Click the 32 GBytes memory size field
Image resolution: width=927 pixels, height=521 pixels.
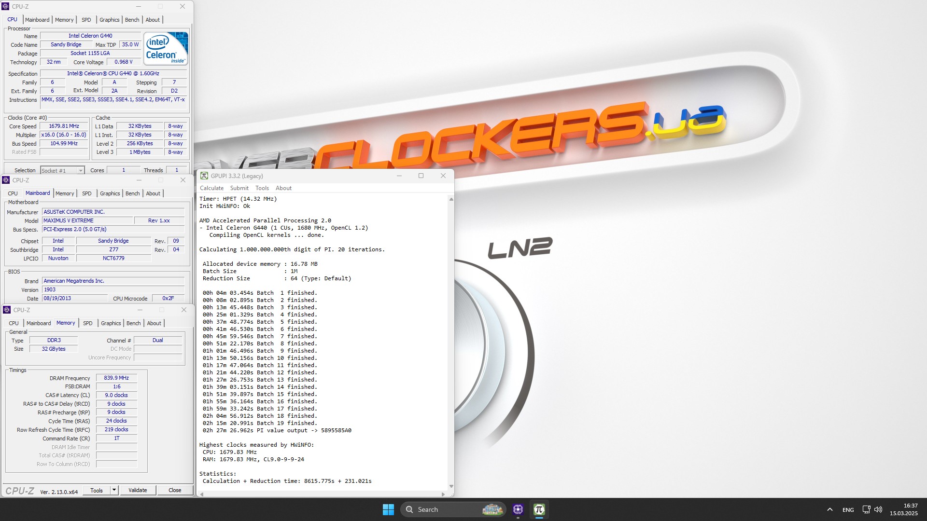[54, 349]
